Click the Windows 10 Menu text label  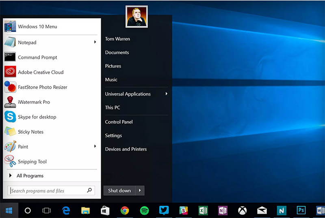coord(37,26)
